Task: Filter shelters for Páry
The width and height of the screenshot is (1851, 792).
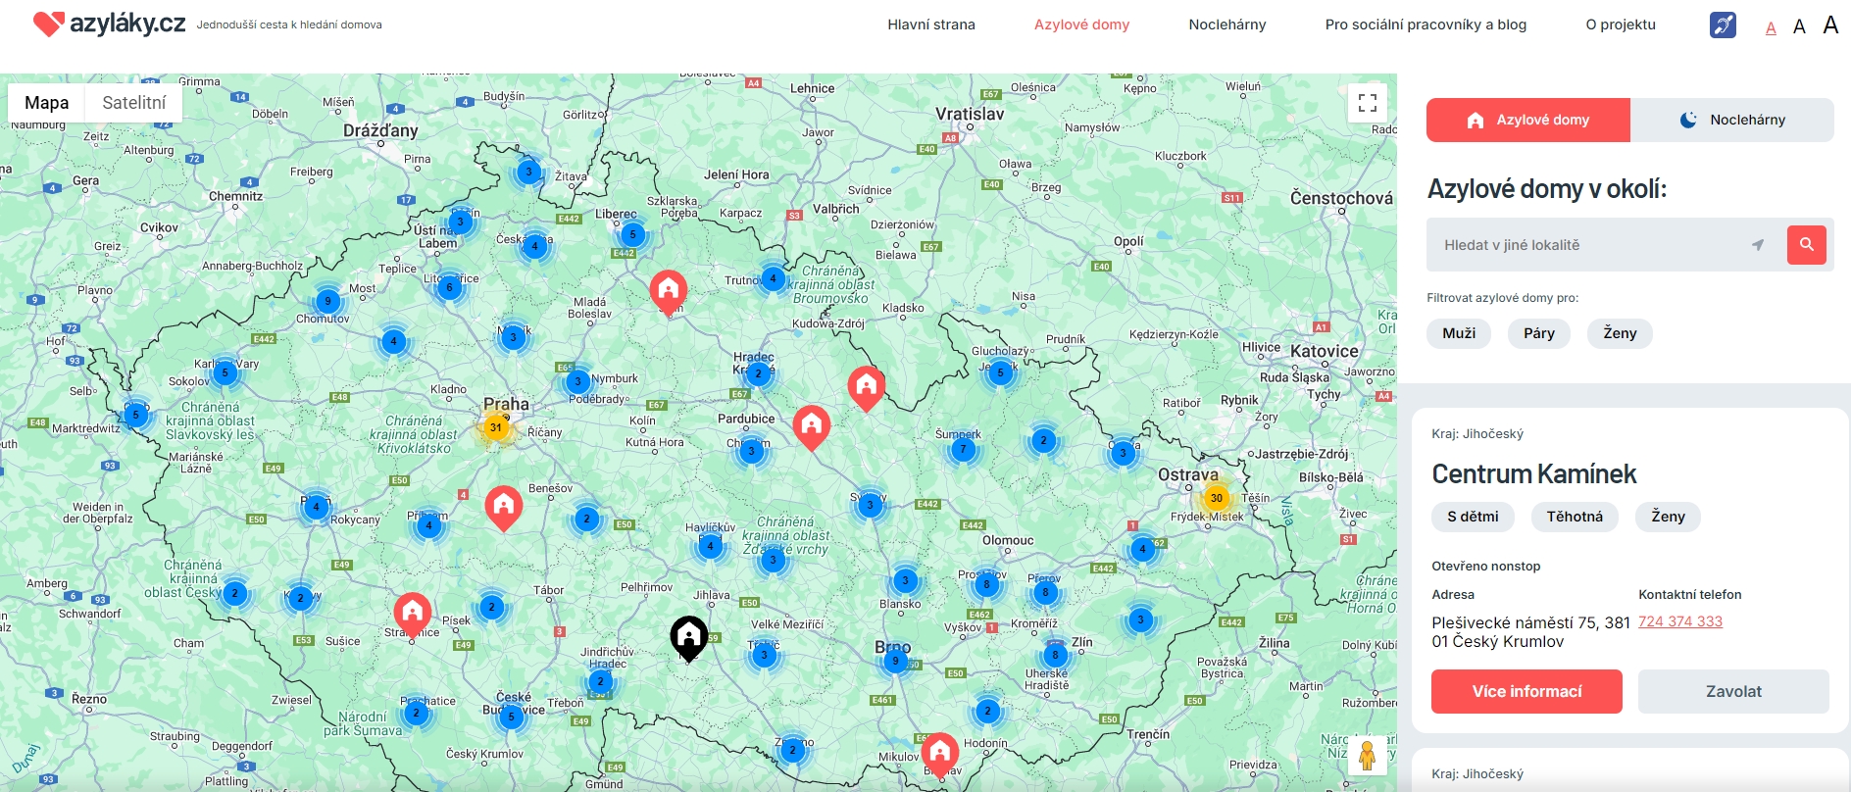Action: point(1539,333)
